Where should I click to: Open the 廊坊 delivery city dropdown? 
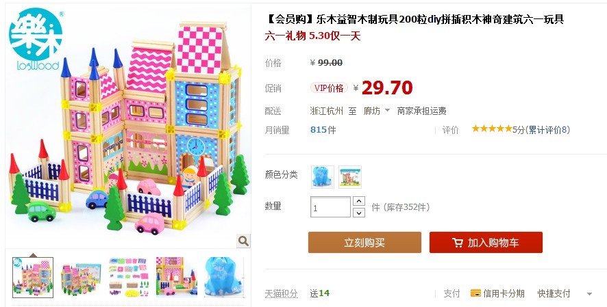[x=376, y=111]
